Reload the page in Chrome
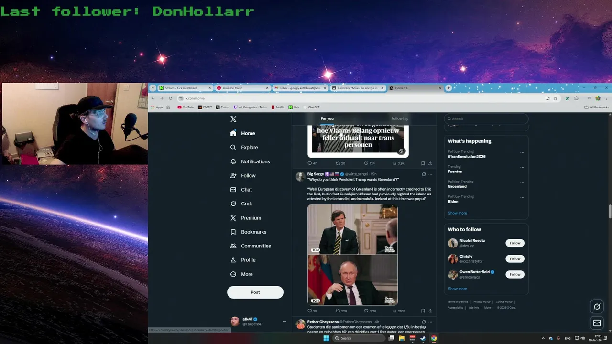The width and height of the screenshot is (612, 344). click(170, 98)
